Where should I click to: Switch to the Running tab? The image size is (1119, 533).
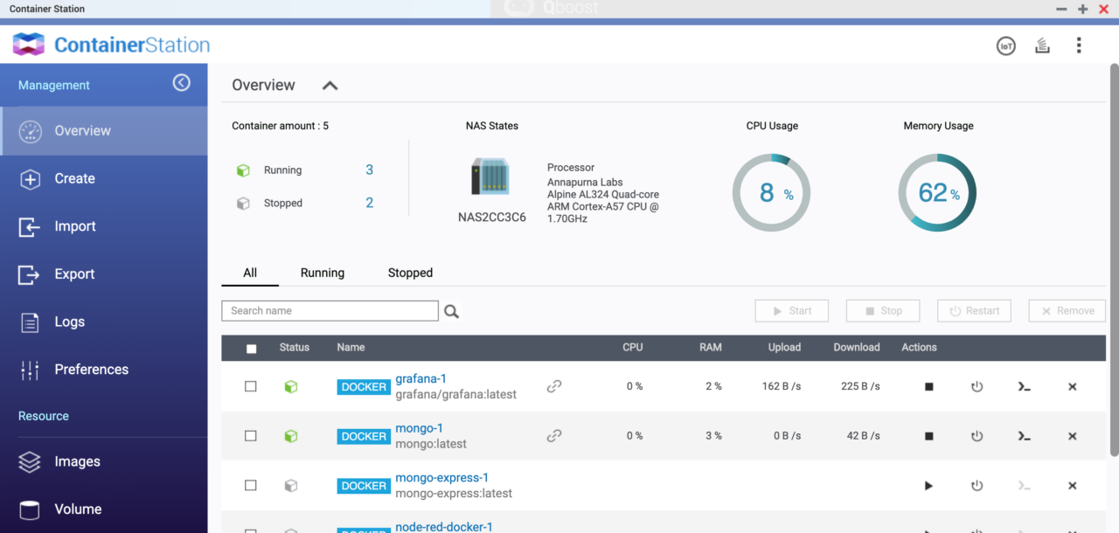coord(322,273)
